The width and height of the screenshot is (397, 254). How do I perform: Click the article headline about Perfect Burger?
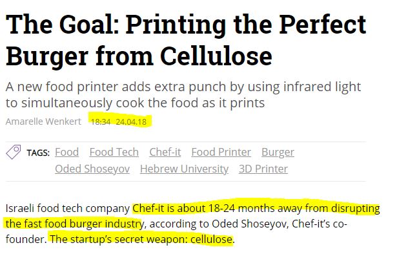point(186,40)
